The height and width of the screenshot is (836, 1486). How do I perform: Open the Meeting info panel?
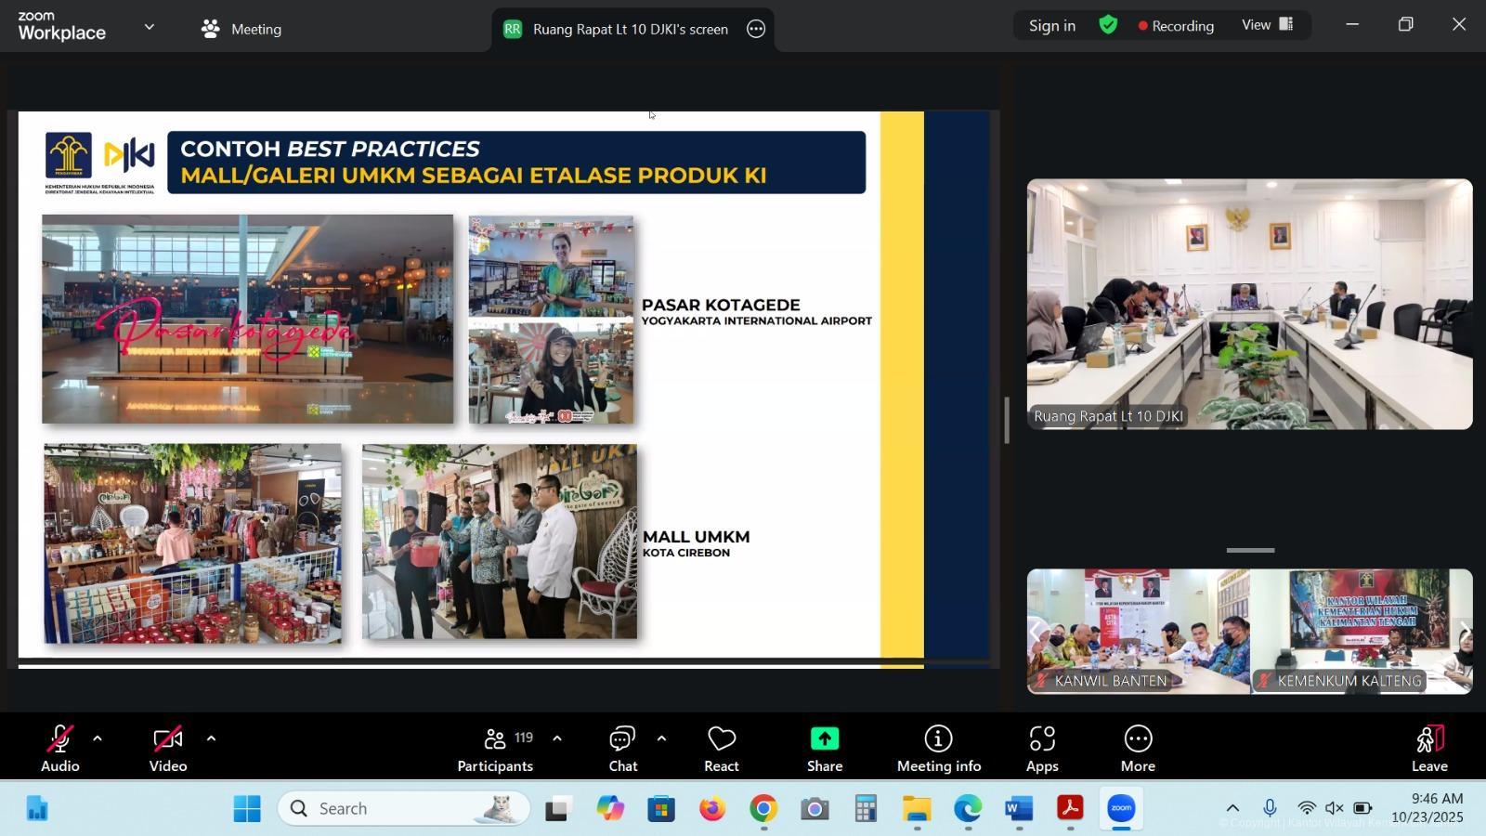click(x=938, y=749)
